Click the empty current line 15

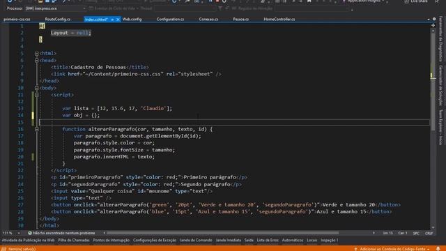tap(234, 123)
